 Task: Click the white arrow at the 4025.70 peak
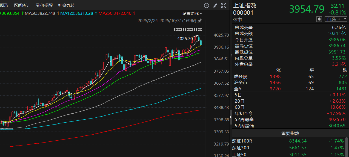196,36
